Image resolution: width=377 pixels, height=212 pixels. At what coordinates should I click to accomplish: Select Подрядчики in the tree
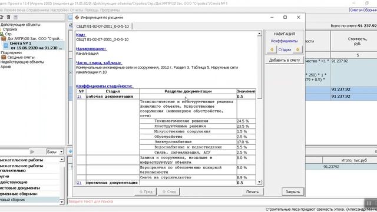click(x=11, y=52)
